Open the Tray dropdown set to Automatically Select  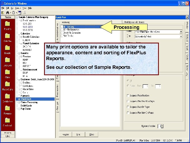[181, 37]
